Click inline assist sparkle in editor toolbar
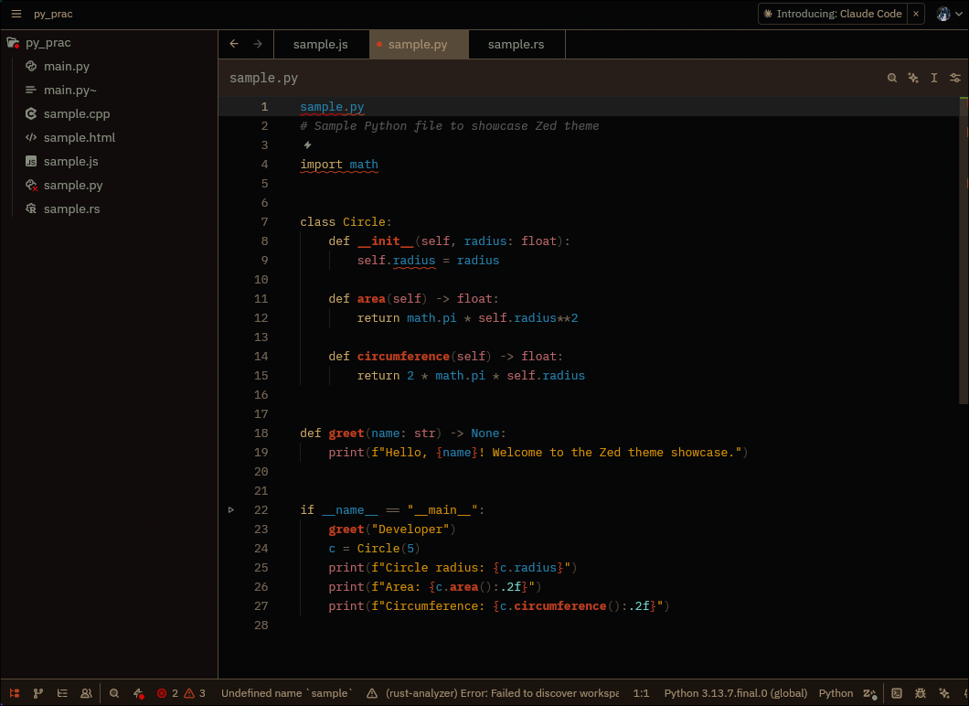This screenshot has height=706, width=969. (x=912, y=78)
